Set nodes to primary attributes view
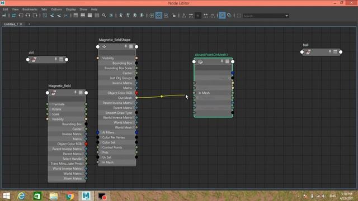This screenshot has width=358, height=201. point(89,16)
